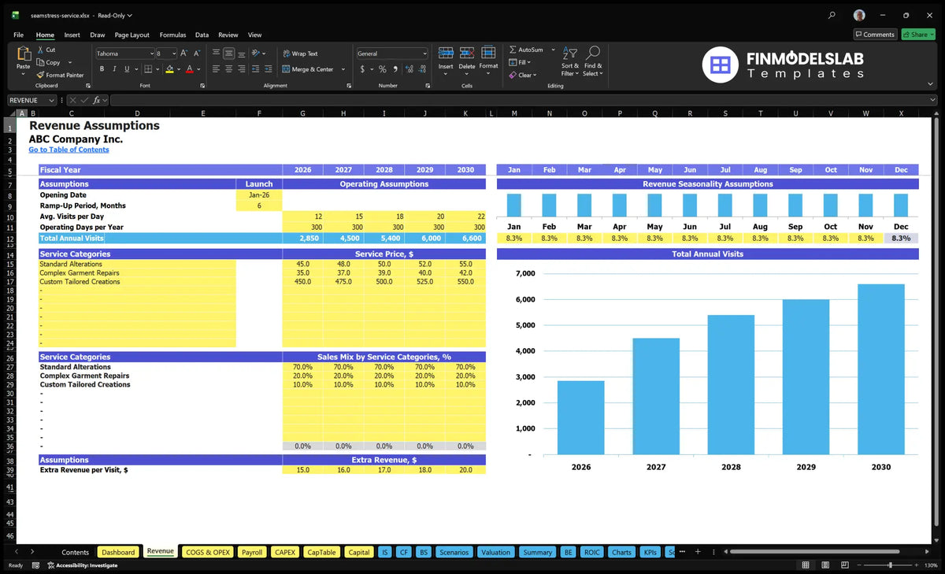Click Decrease Decimal icon
The image size is (945, 574).
[x=421, y=69]
